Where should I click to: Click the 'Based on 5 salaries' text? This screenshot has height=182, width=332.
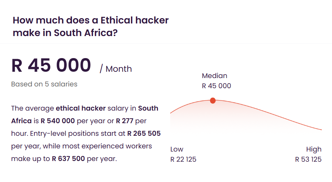click(x=44, y=84)
